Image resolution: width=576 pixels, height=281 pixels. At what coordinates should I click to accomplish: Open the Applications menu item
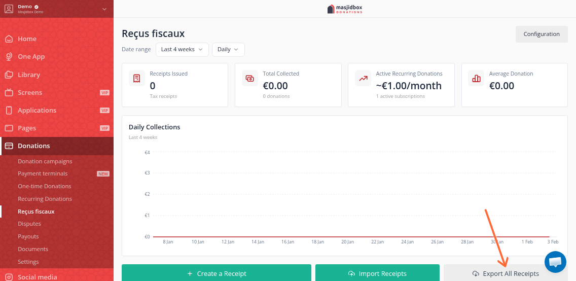[x=57, y=110]
